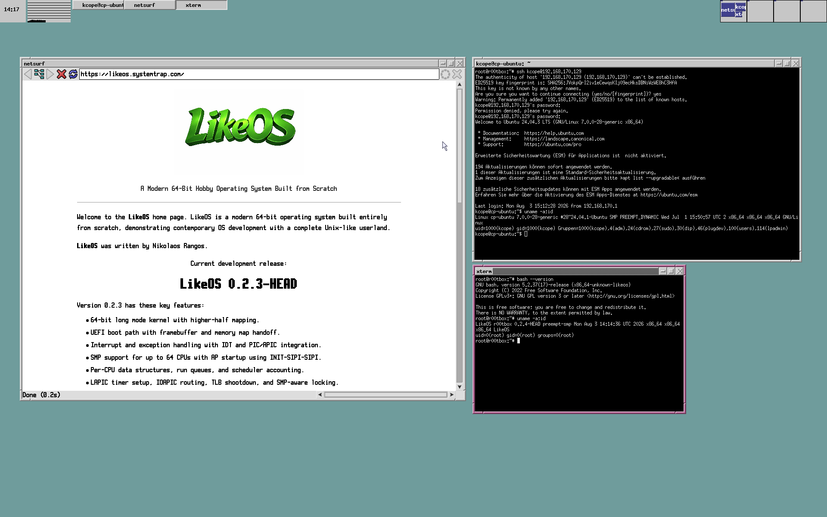This screenshot has width=827, height=517.
Task: Click 'Welcome to Ubuntu 24.04.3 LTS' line
Action: pyautogui.click(x=559, y=122)
